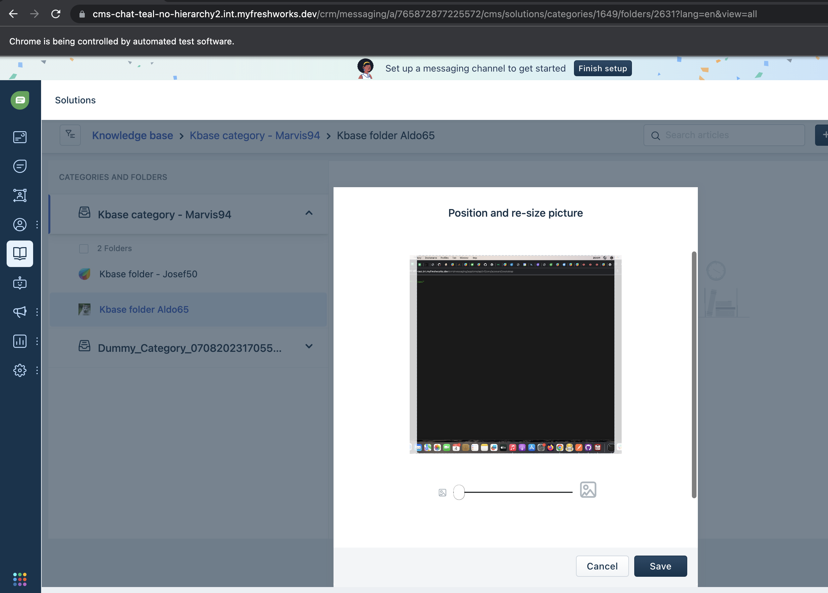The width and height of the screenshot is (828, 593).
Task: Open the campaigns megaphone sidebar icon
Action: [x=20, y=311]
